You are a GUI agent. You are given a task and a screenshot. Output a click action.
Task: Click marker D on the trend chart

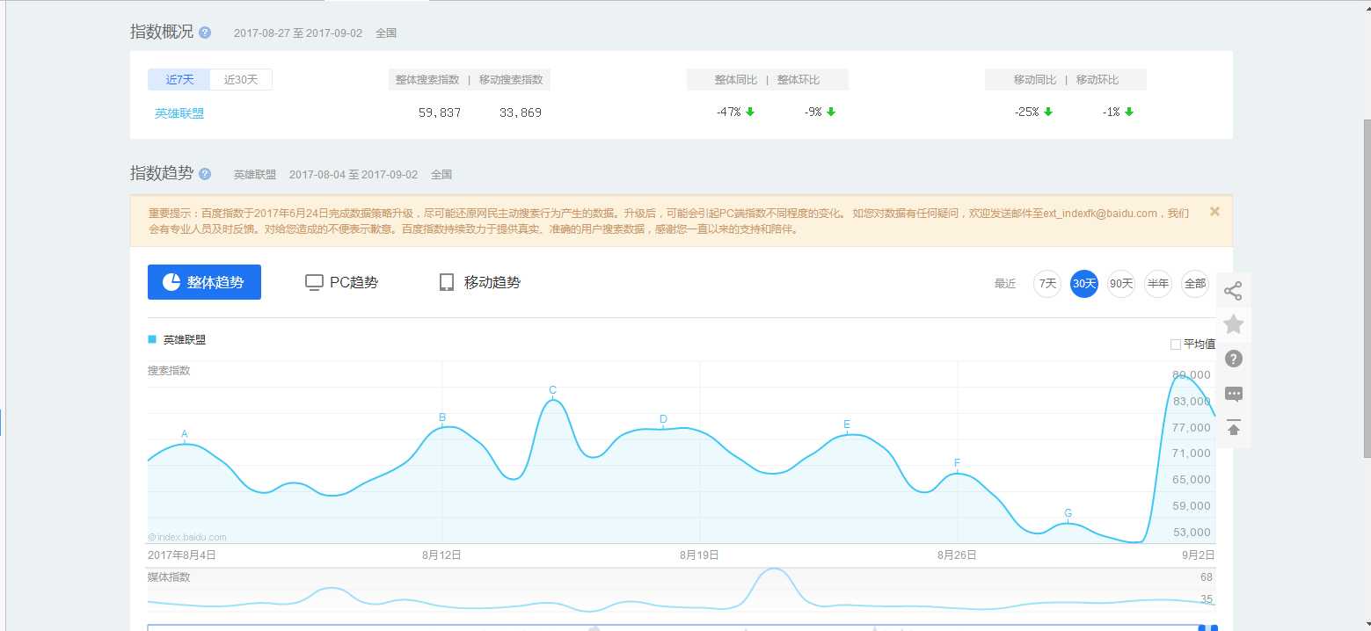[x=663, y=419]
